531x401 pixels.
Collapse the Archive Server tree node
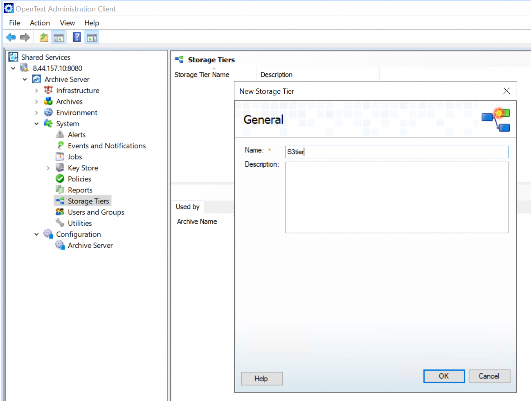25,79
